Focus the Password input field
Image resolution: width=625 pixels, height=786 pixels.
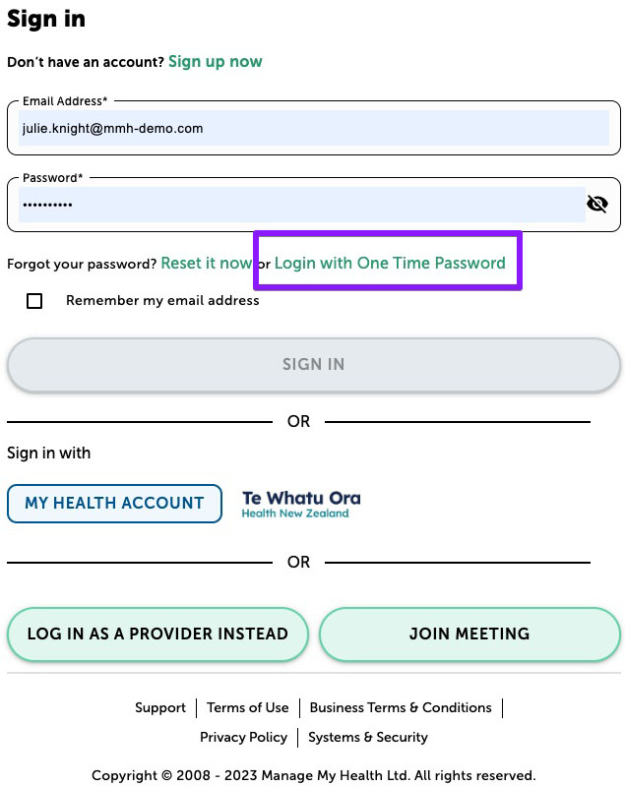(302, 205)
